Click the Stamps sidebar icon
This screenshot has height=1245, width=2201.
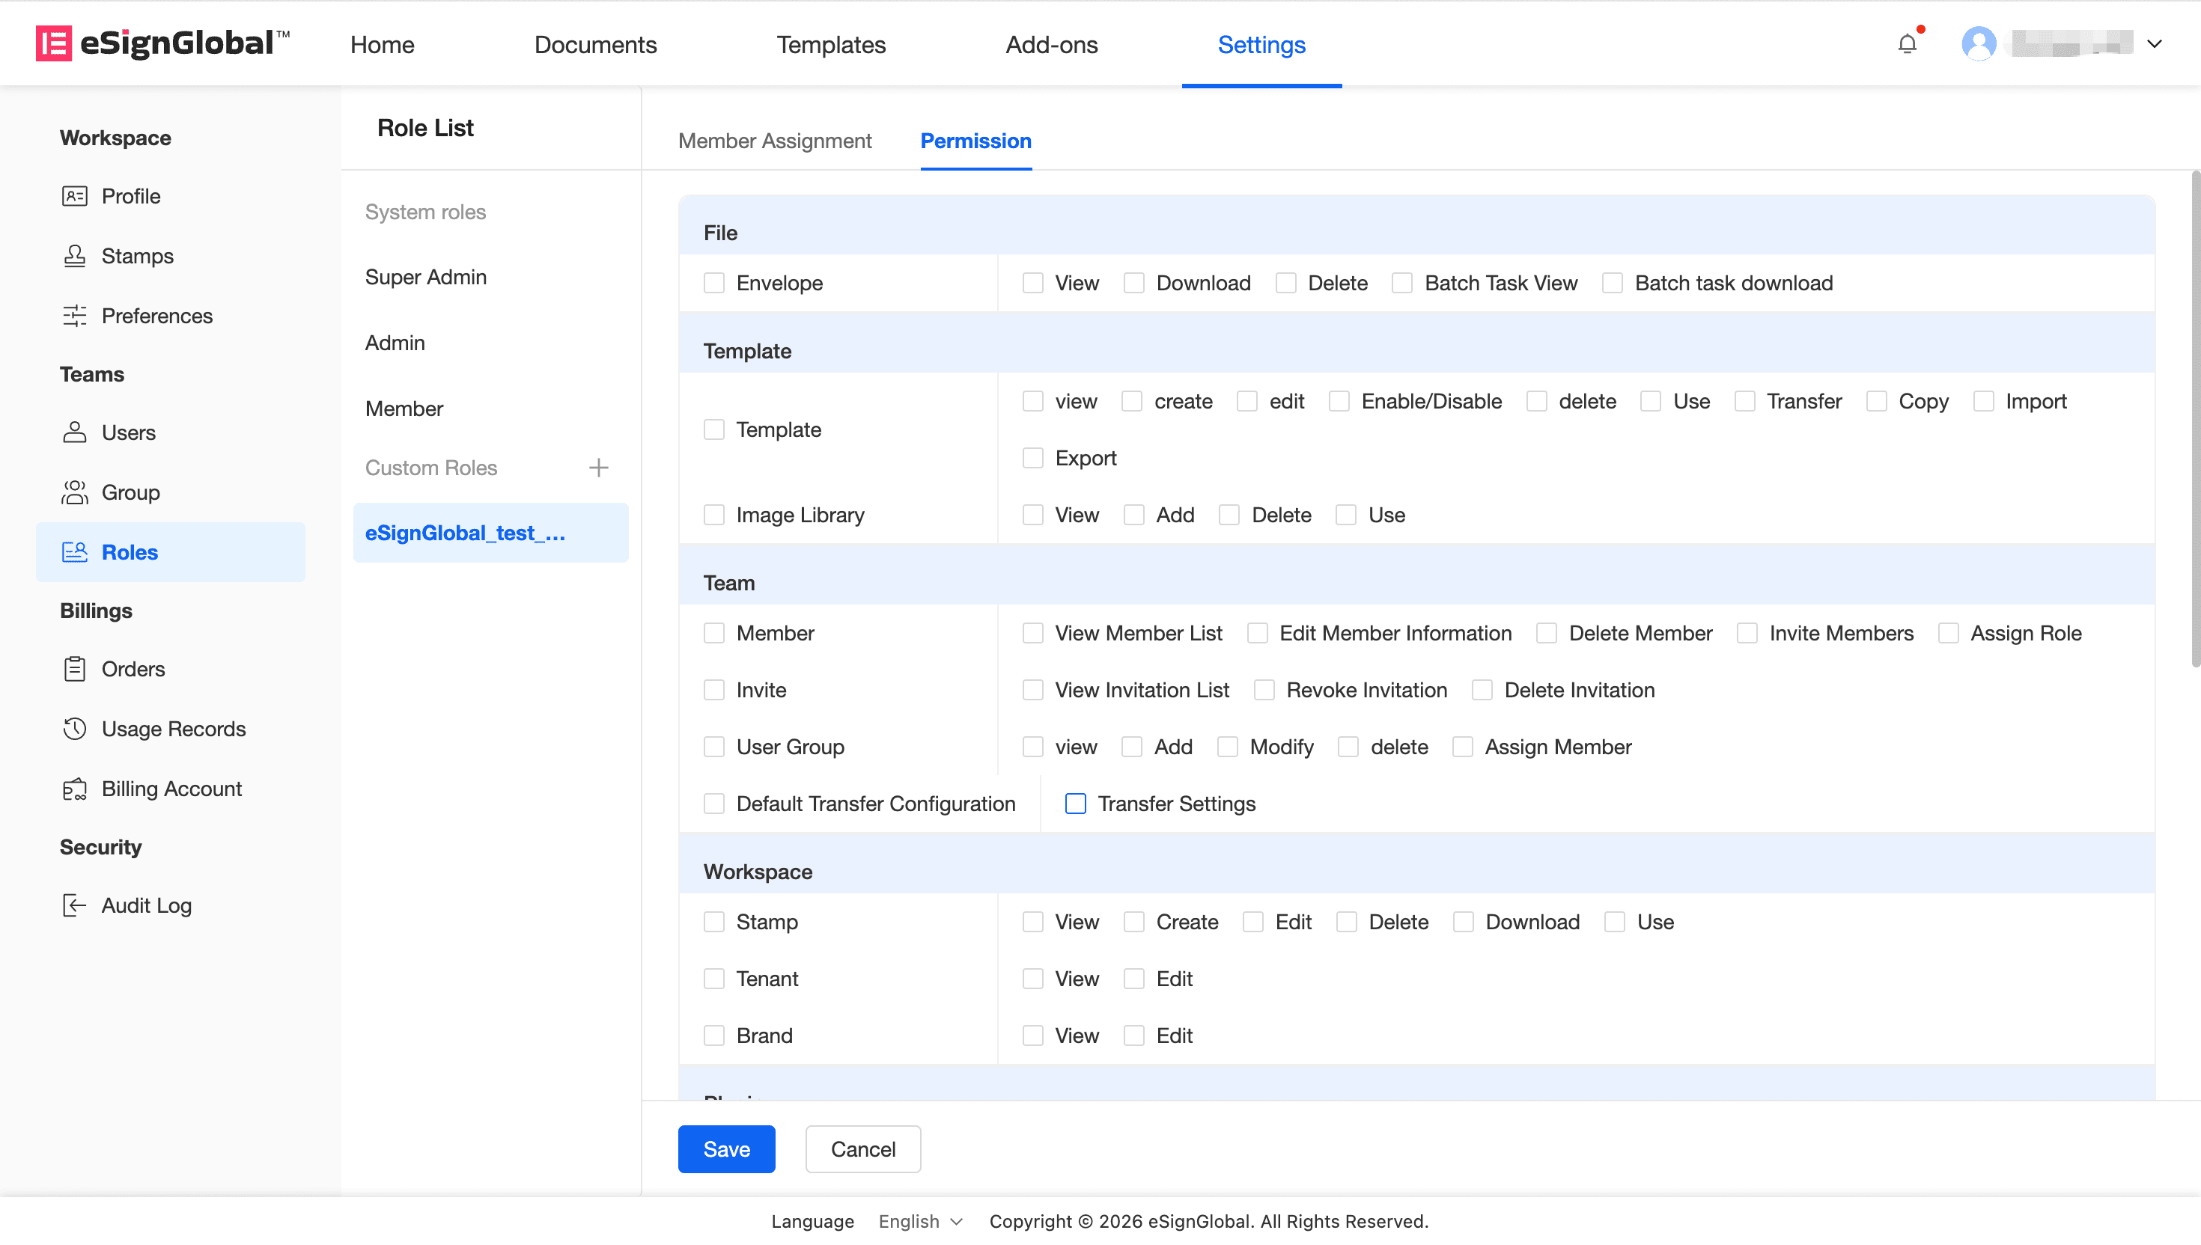click(x=74, y=256)
